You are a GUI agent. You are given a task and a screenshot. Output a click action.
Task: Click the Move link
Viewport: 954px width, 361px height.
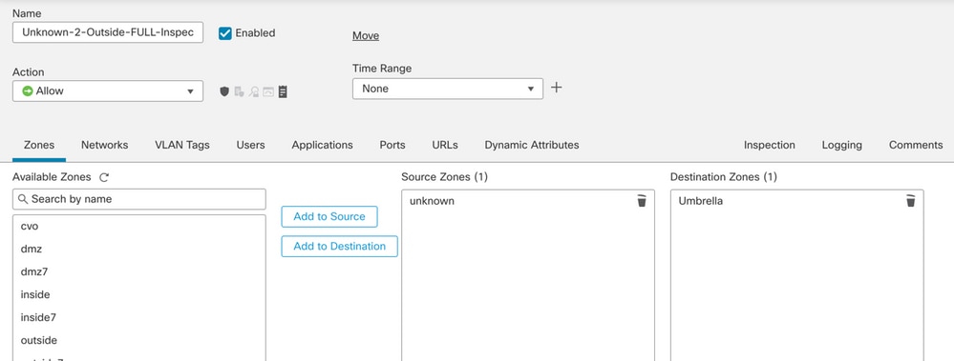click(366, 36)
